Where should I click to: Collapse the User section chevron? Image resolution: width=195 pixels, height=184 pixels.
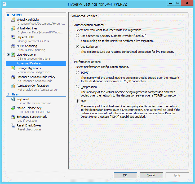tap(8, 94)
